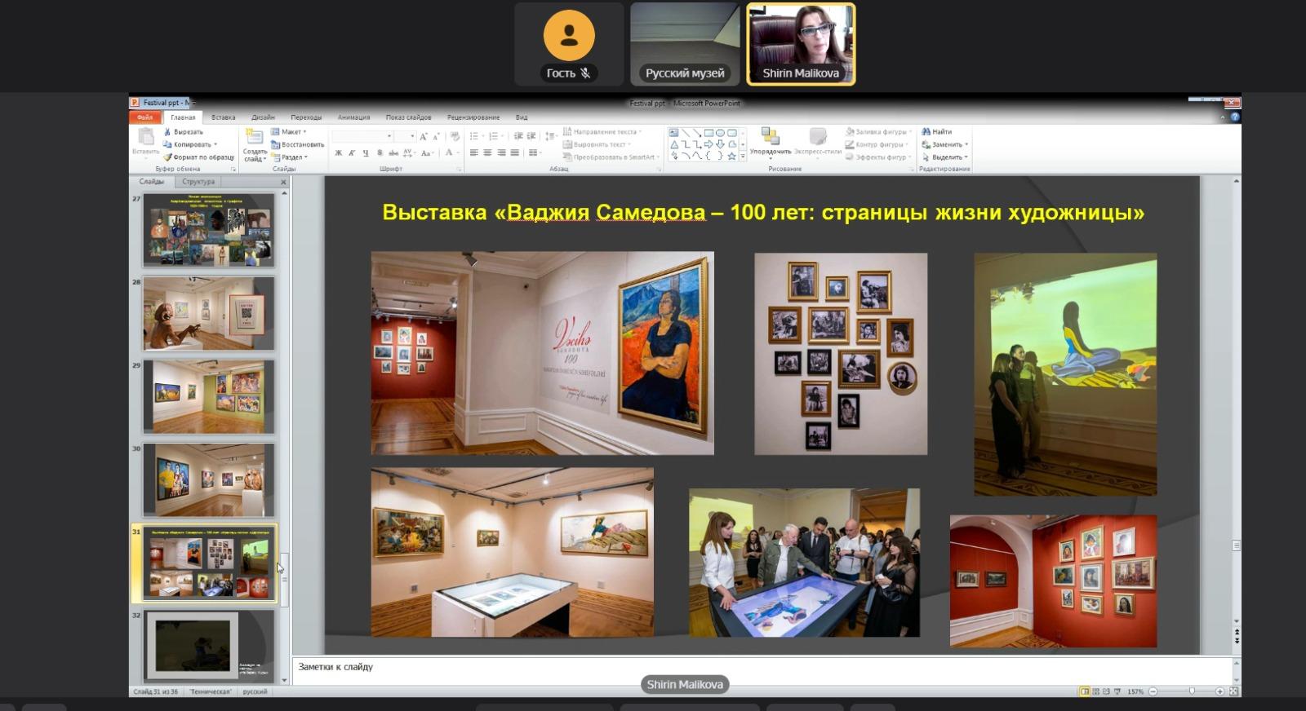The height and width of the screenshot is (711, 1306).
Task: Click Decrease Indent icon
Action: [518, 136]
